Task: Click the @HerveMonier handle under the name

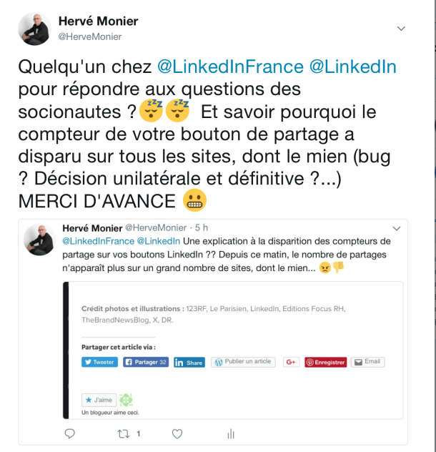Action: coord(90,37)
